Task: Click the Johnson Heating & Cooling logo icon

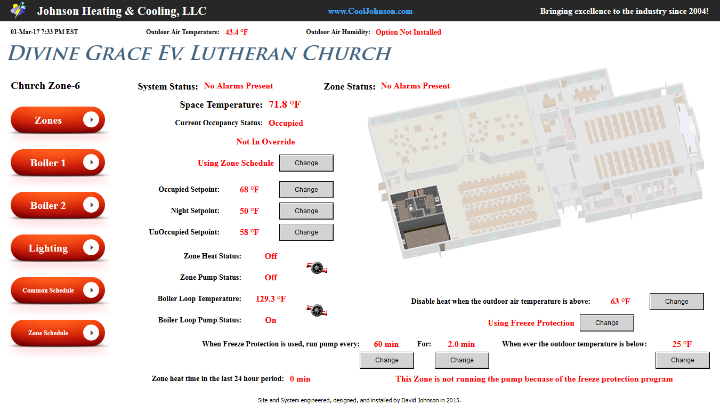Action: pos(18,10)
